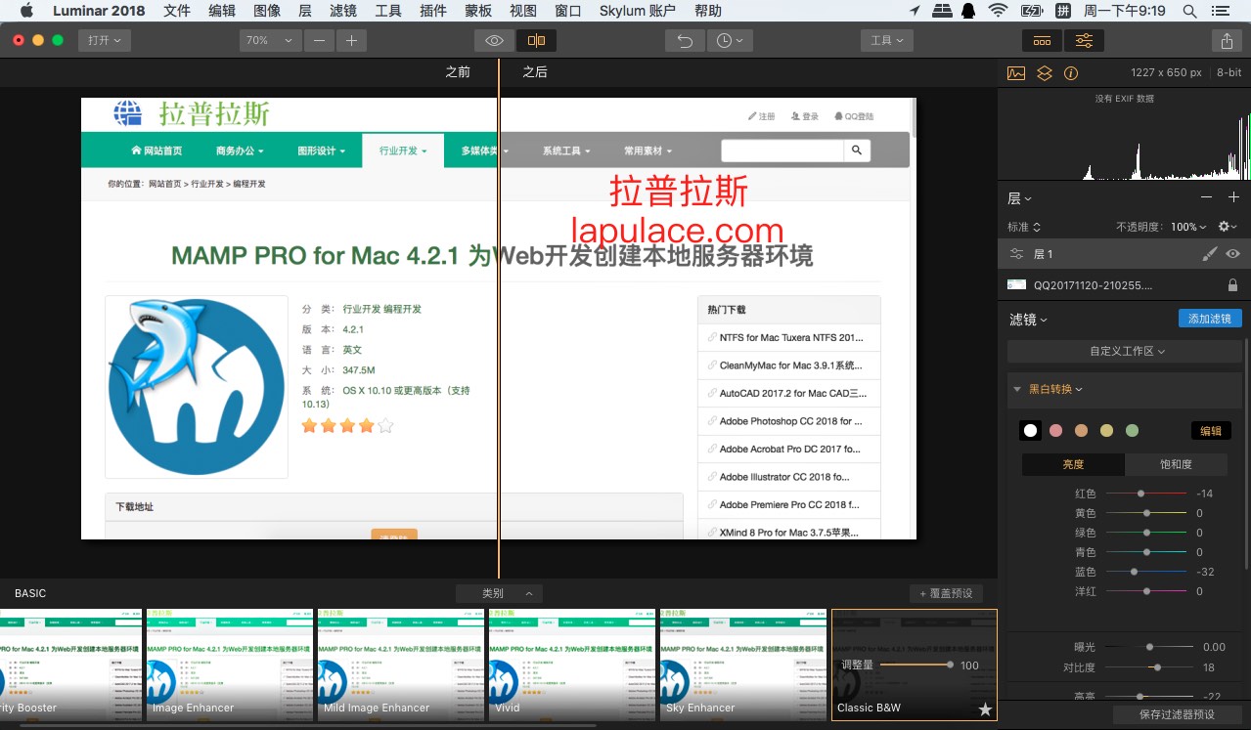Select the red color swatch circle

click(x=1055, y=431)
